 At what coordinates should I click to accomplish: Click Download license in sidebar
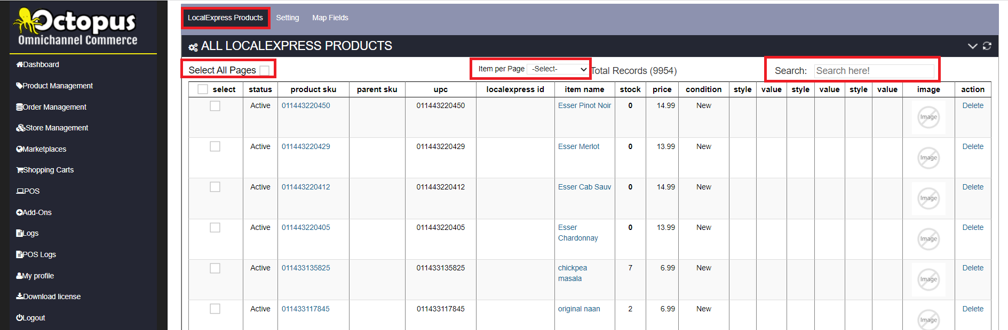point(48,296)
